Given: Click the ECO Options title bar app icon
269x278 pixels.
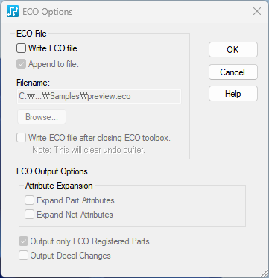Looking at the screenshot, I should tap(13, 12).
